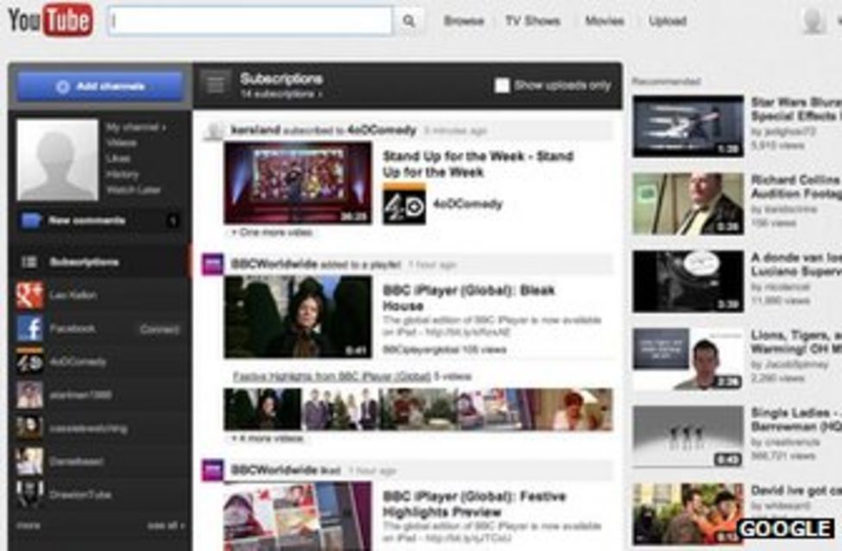The height and width of the screenshot is (551, 842).
Task: Click the New comments icon
Action: pos(31,221)
